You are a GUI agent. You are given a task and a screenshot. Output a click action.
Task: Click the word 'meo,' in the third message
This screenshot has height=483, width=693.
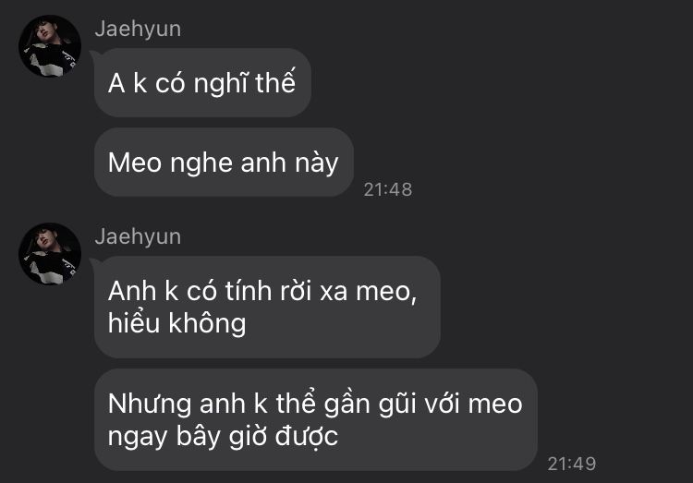point(386,292)
